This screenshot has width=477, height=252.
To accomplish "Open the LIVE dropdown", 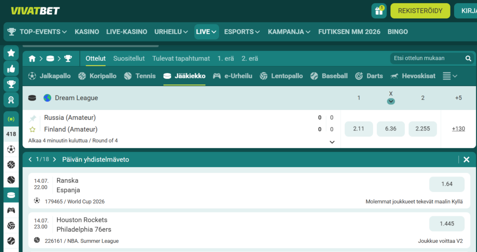I will (206, 32).
